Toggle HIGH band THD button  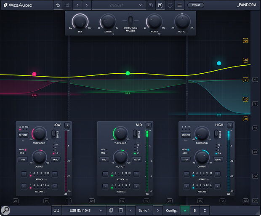[185, 160]
